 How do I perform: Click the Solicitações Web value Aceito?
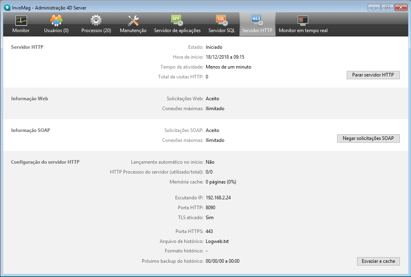(x=212, y=99)
